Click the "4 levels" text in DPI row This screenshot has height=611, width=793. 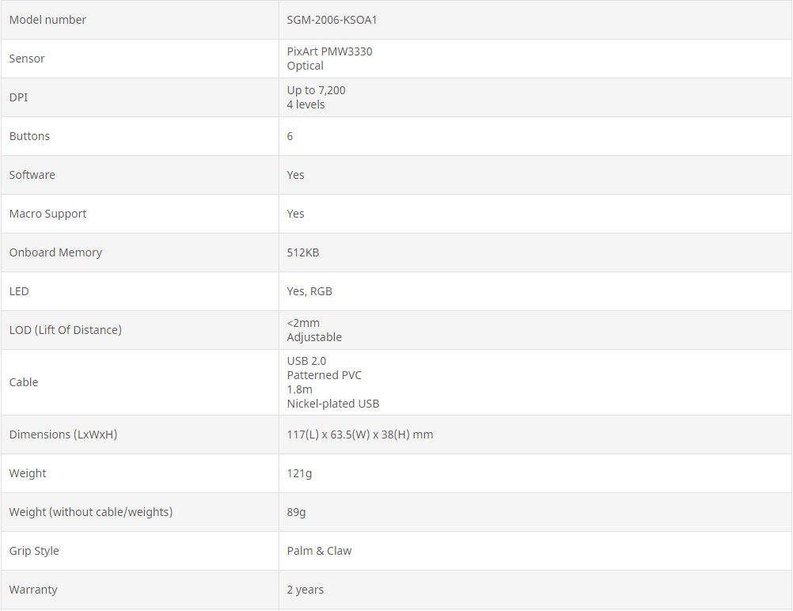pos(305,104)
